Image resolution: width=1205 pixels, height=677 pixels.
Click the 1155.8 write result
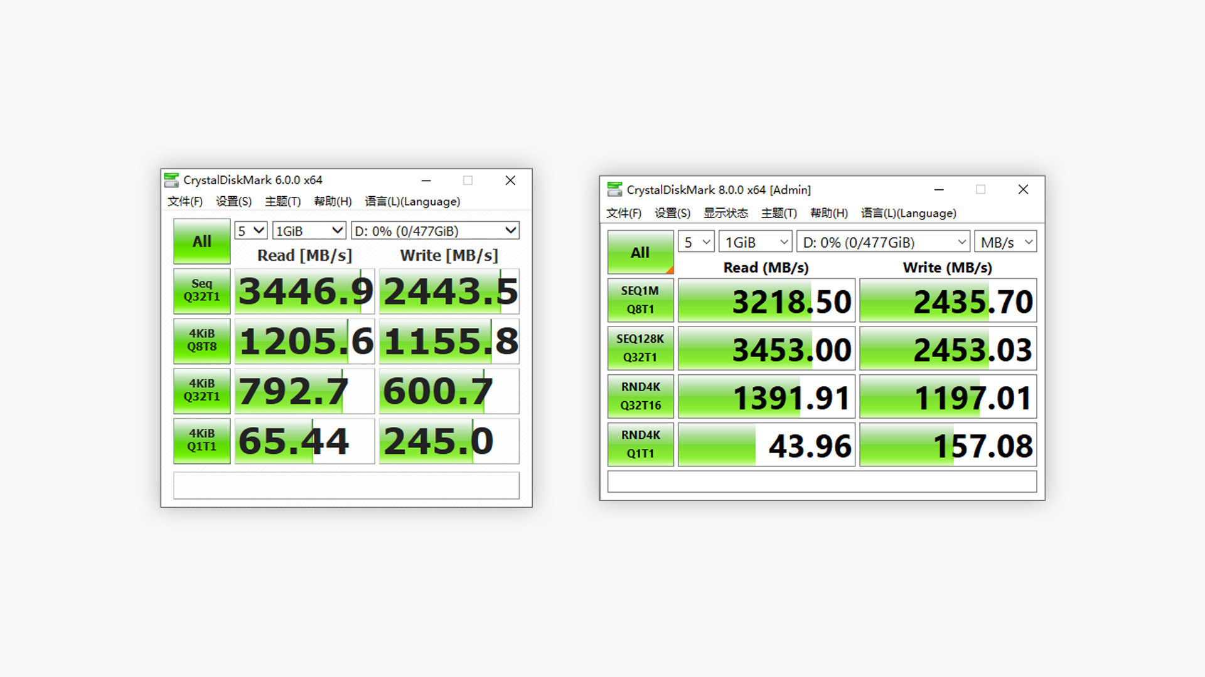point(449,340)
